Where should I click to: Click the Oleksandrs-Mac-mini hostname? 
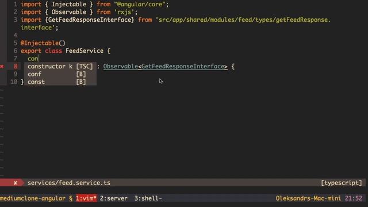pos(308,198)
